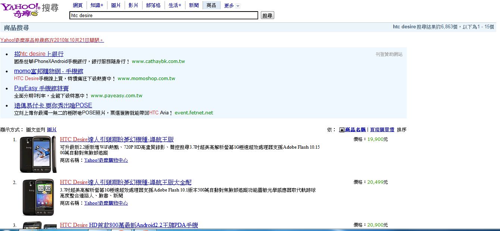Click the htc desire search box
The height and width of the screenshot is (231, 500).
pyautogui.click(x=164, y=15)
